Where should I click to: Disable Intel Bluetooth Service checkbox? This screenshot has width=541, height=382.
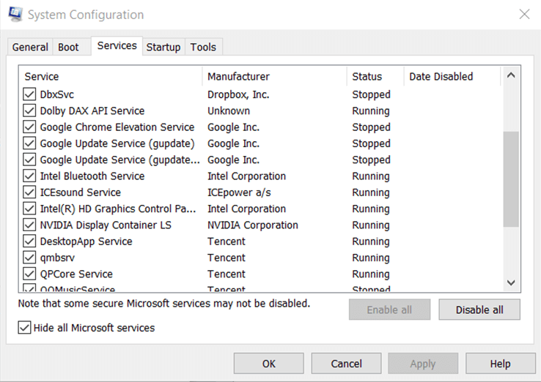pyautogui.click(x=29, y=176)
